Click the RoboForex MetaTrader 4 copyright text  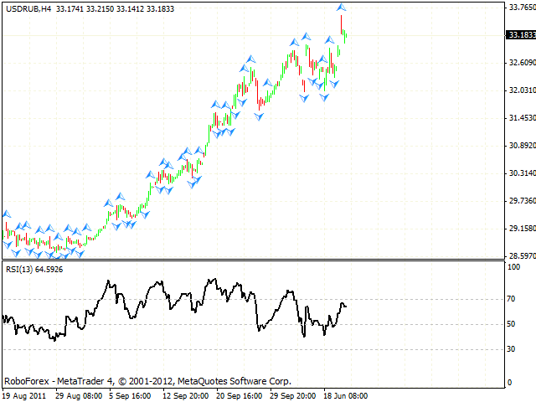[x=147, y=380]
